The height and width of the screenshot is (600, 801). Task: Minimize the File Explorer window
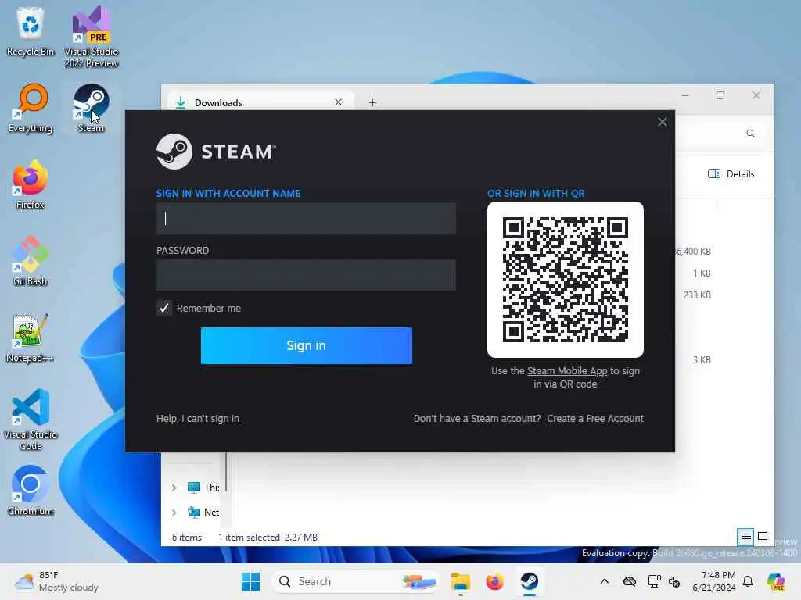pyautogui.click(x=685, y=95)
